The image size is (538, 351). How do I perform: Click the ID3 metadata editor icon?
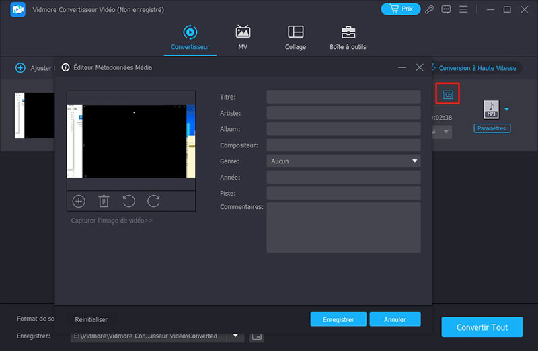(x=448, y=95)
